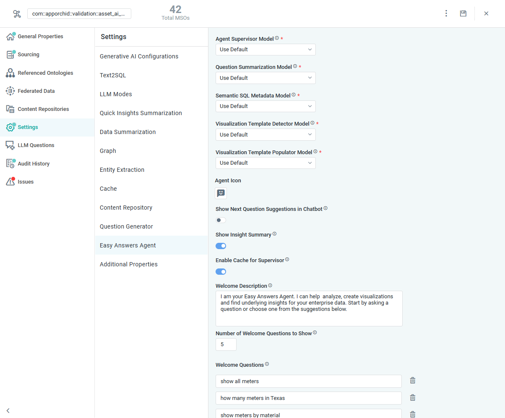Click info icon beside Welcome Description

click(270, 286)
